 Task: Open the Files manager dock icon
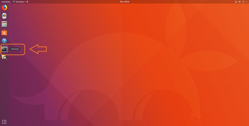[x=4, y=24]
